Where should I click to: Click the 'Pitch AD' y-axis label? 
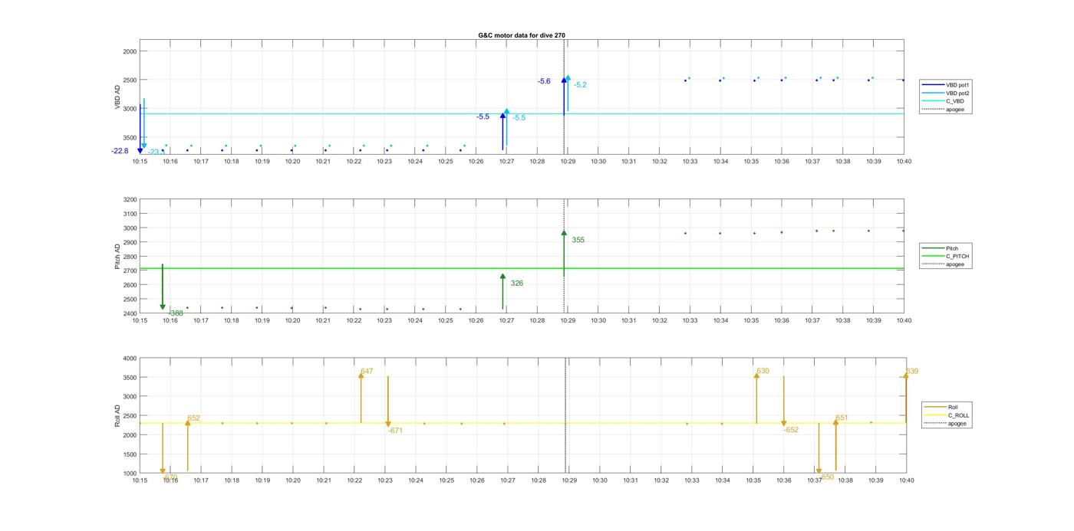pyautogui.click(x=117, y=257)
